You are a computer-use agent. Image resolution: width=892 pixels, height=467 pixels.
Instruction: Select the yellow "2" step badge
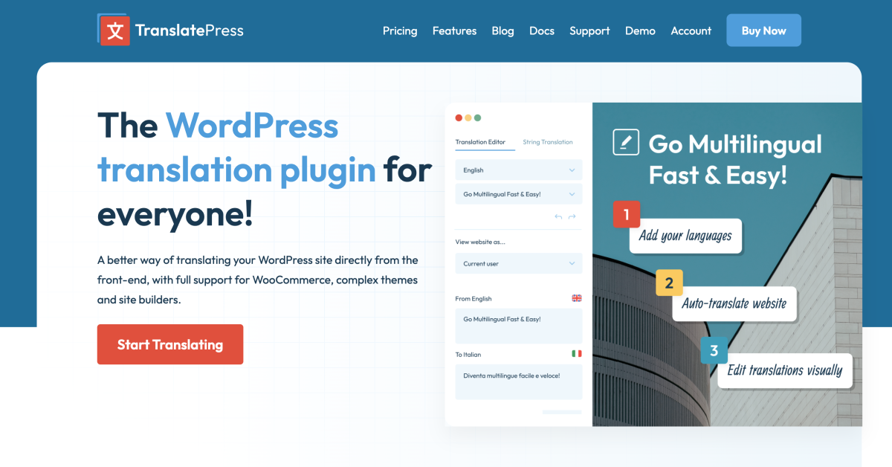pos(668,283)
